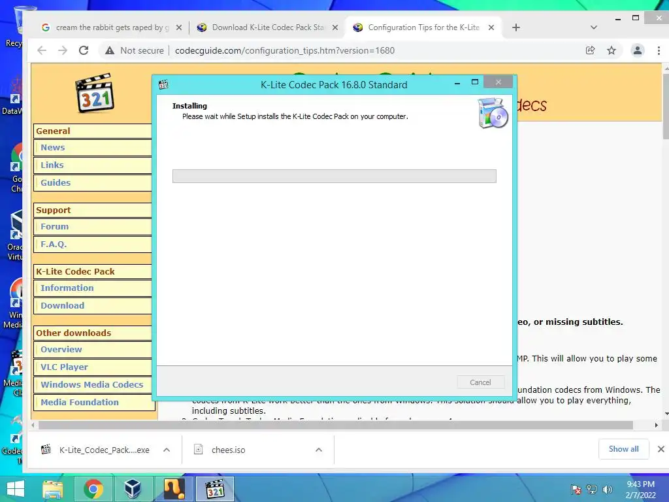The height and width of the screenshot is (502, 669).
Task: Open the tab search chevron
Action: [x=593, y=27]
